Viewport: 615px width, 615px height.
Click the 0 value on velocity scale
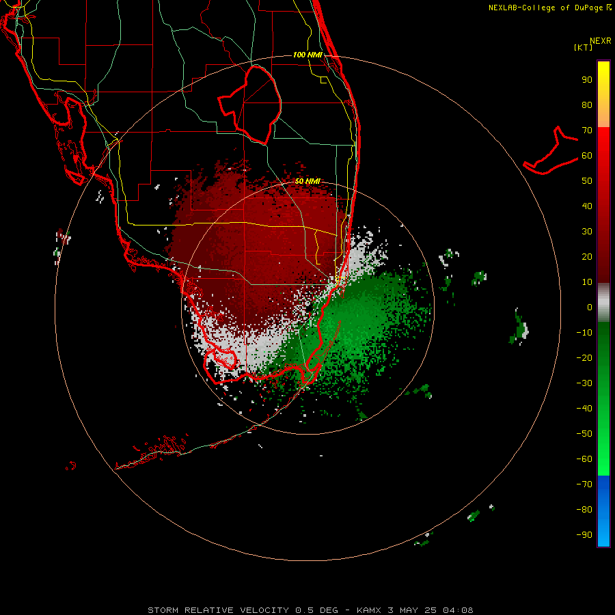(x=590, y=307)
